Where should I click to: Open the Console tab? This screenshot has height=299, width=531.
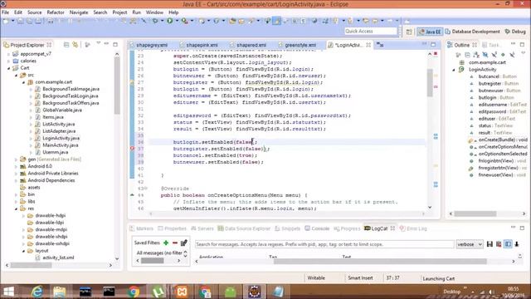(x=317, y=228)
